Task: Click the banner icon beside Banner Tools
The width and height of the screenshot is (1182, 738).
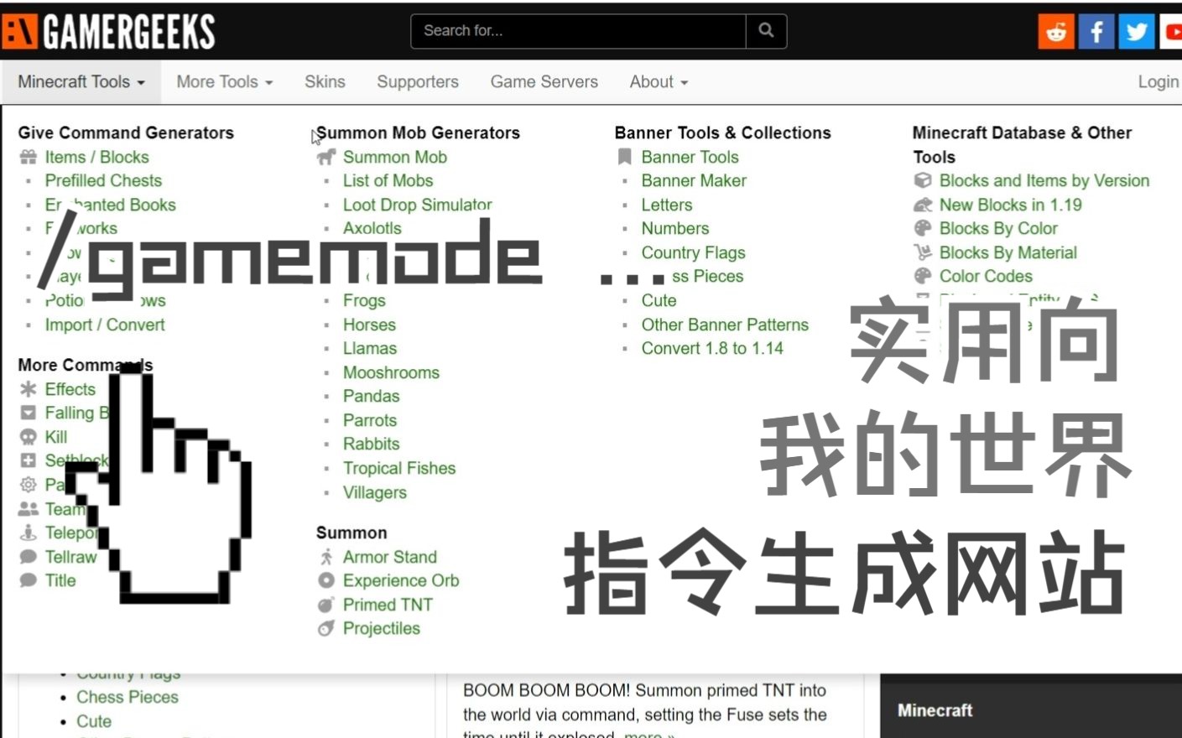Action: click(x=624, y=157)
